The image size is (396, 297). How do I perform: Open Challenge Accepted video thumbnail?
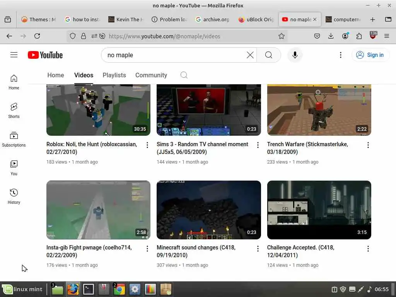click(x=319, y=210)
